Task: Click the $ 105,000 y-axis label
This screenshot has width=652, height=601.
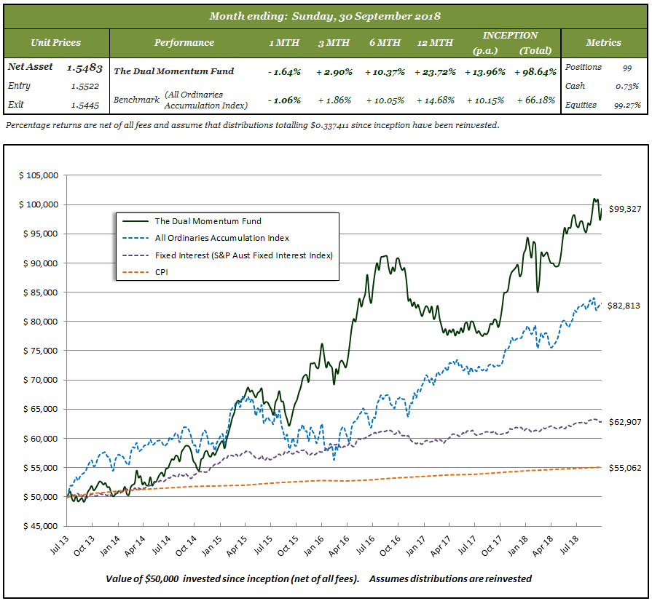Action: coord(37,175)
